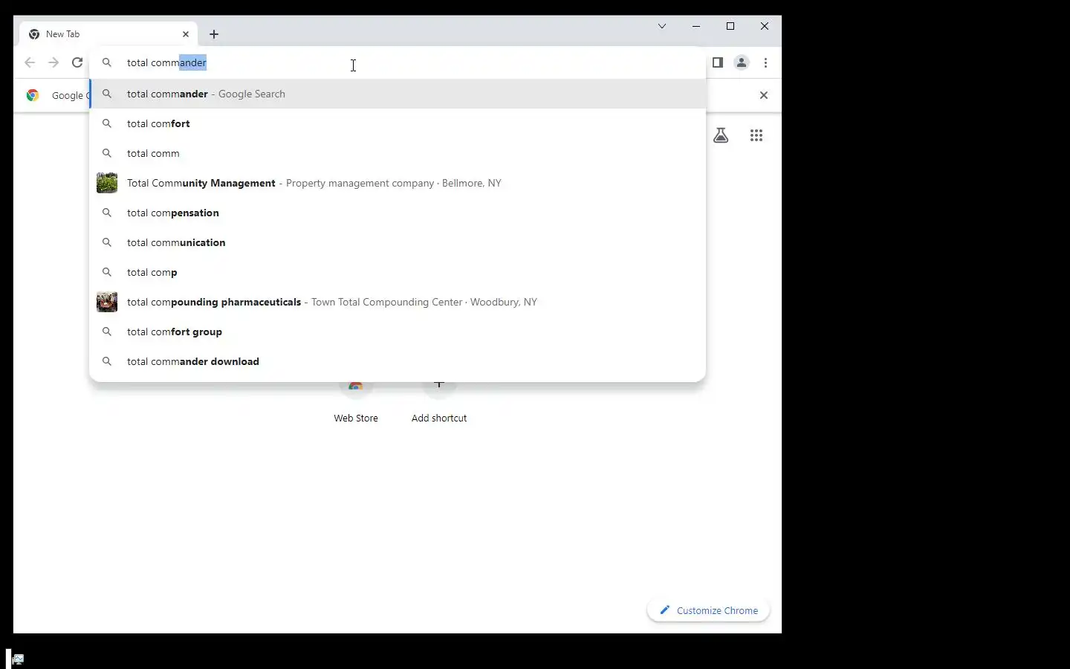Screen dimensions: 1070x669
Task: Close the New Tab tab
Action: tap(186, 34)
